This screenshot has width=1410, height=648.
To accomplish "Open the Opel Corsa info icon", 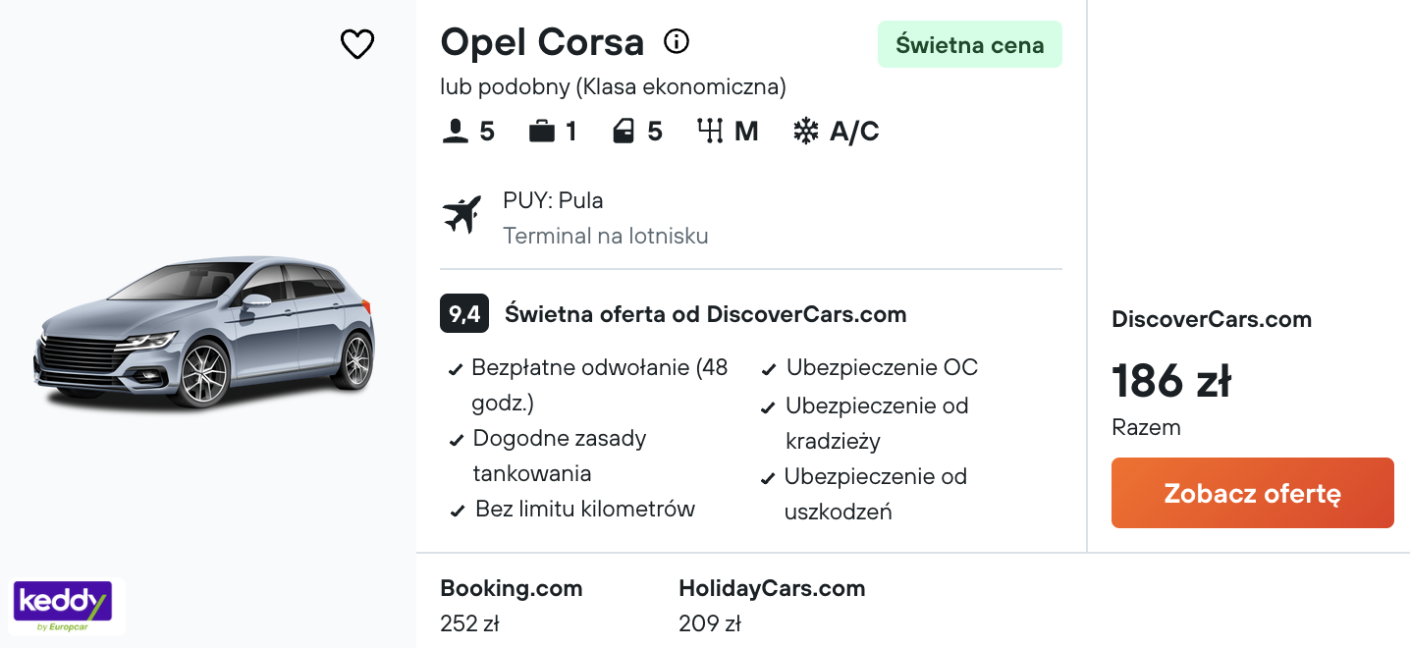I will [x=677, y=41].
